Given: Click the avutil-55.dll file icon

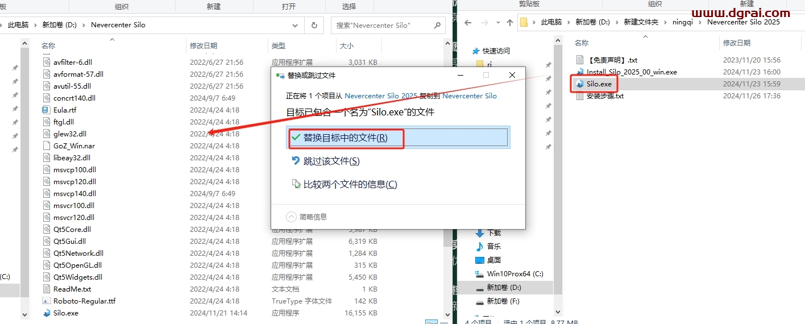Looking at the screenshot, I should [47, 86].
